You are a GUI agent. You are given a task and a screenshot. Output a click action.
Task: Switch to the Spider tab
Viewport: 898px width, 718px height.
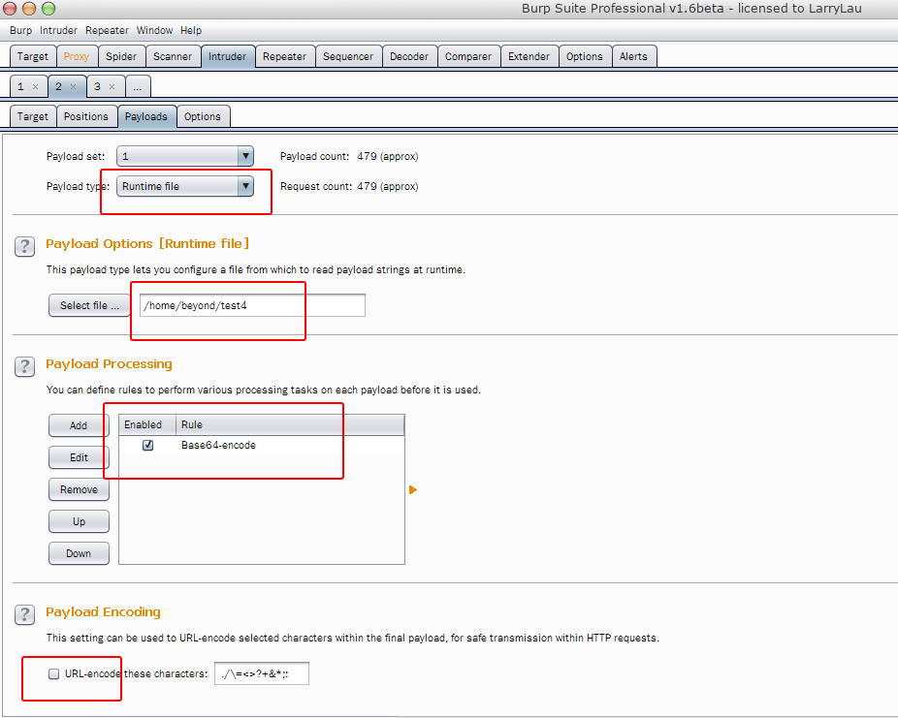click(x=121, y=56)
